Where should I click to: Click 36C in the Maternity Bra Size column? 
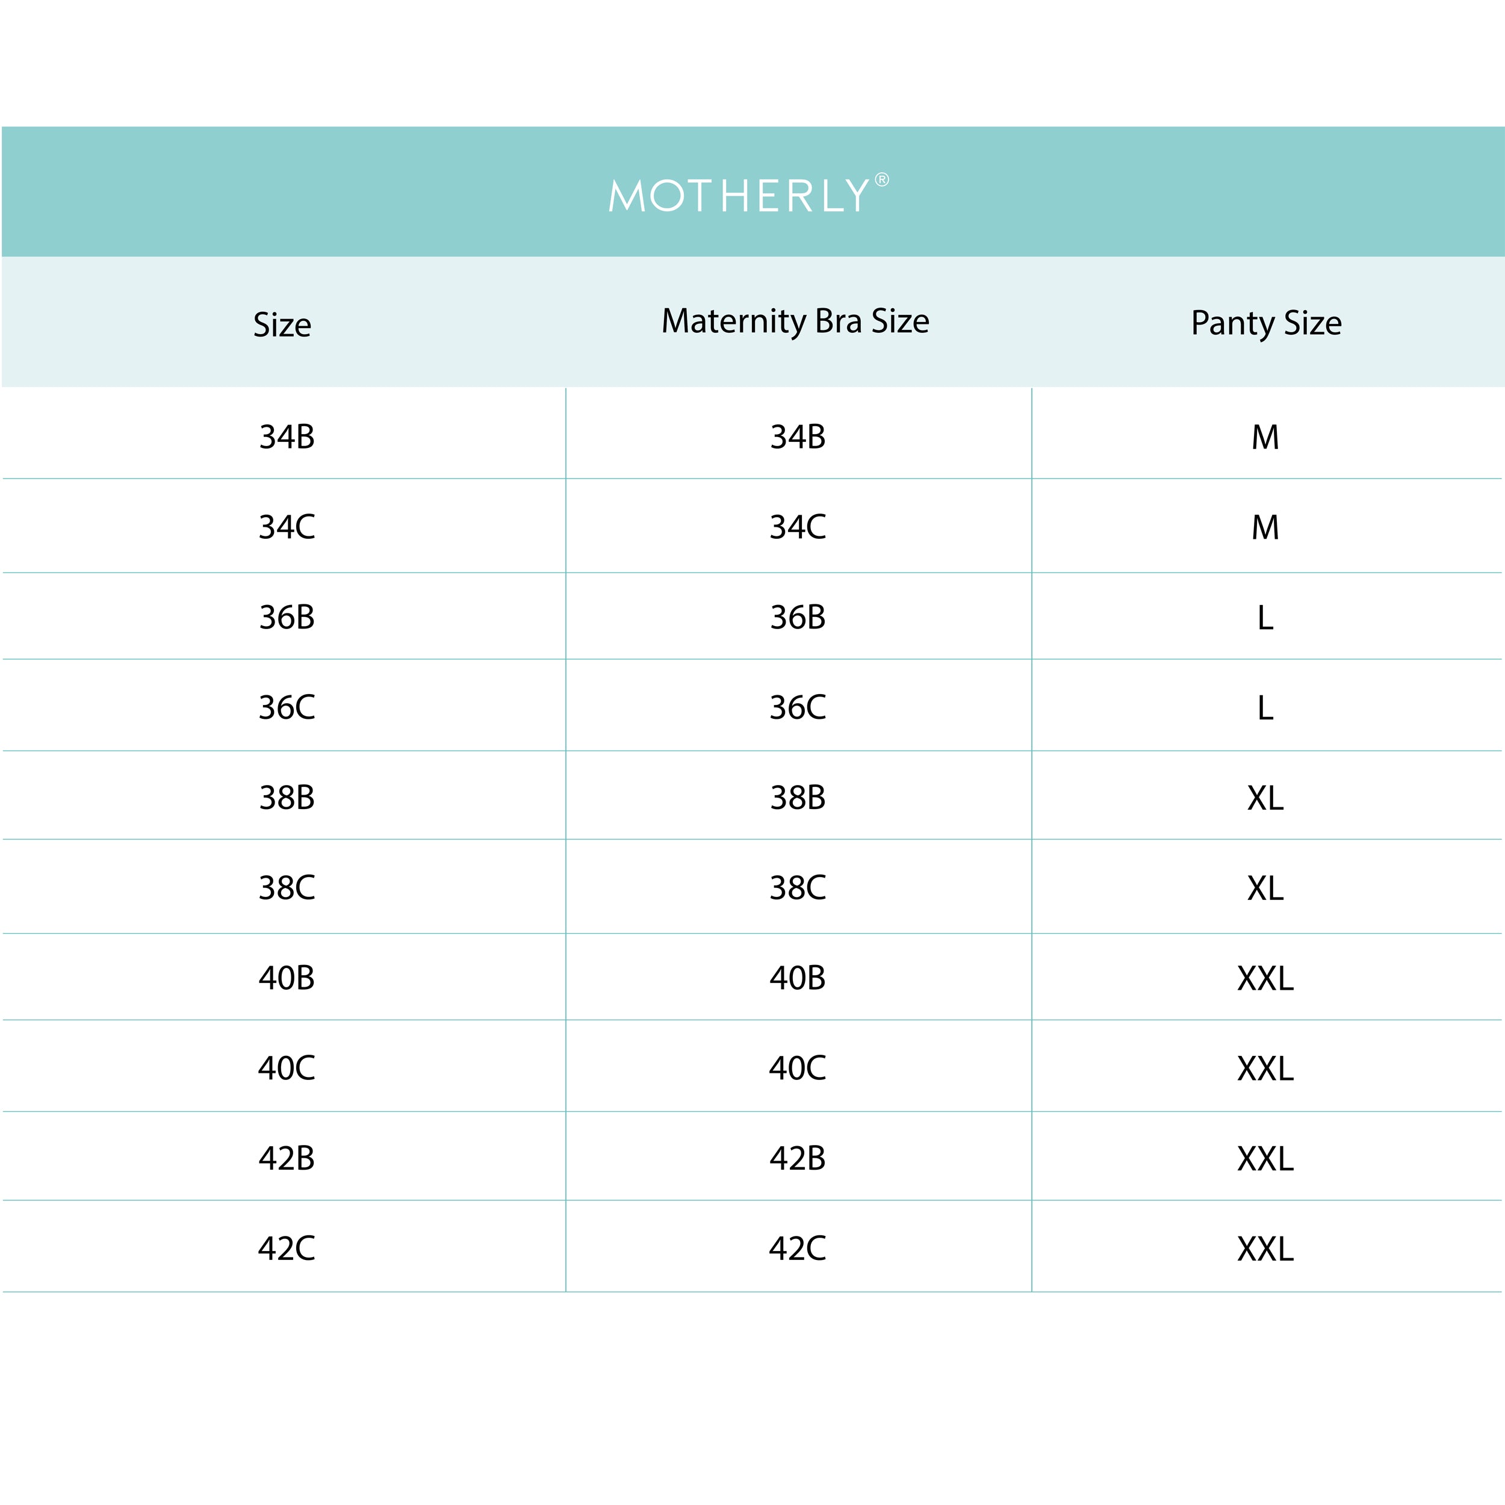pos(798,708)
